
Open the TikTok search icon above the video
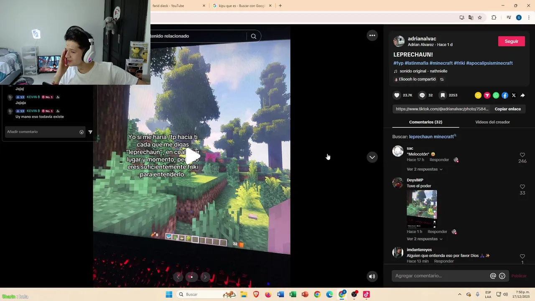253,36
